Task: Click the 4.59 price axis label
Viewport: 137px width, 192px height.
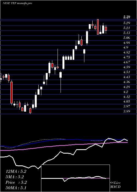Action: pyautogui.click(x=127, y=67)
